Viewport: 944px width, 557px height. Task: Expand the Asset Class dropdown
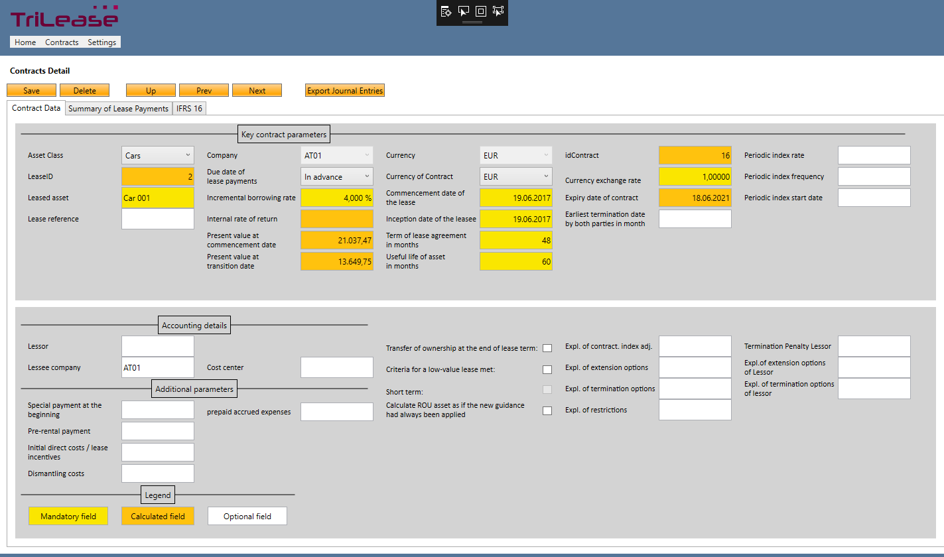pos(158,155)
